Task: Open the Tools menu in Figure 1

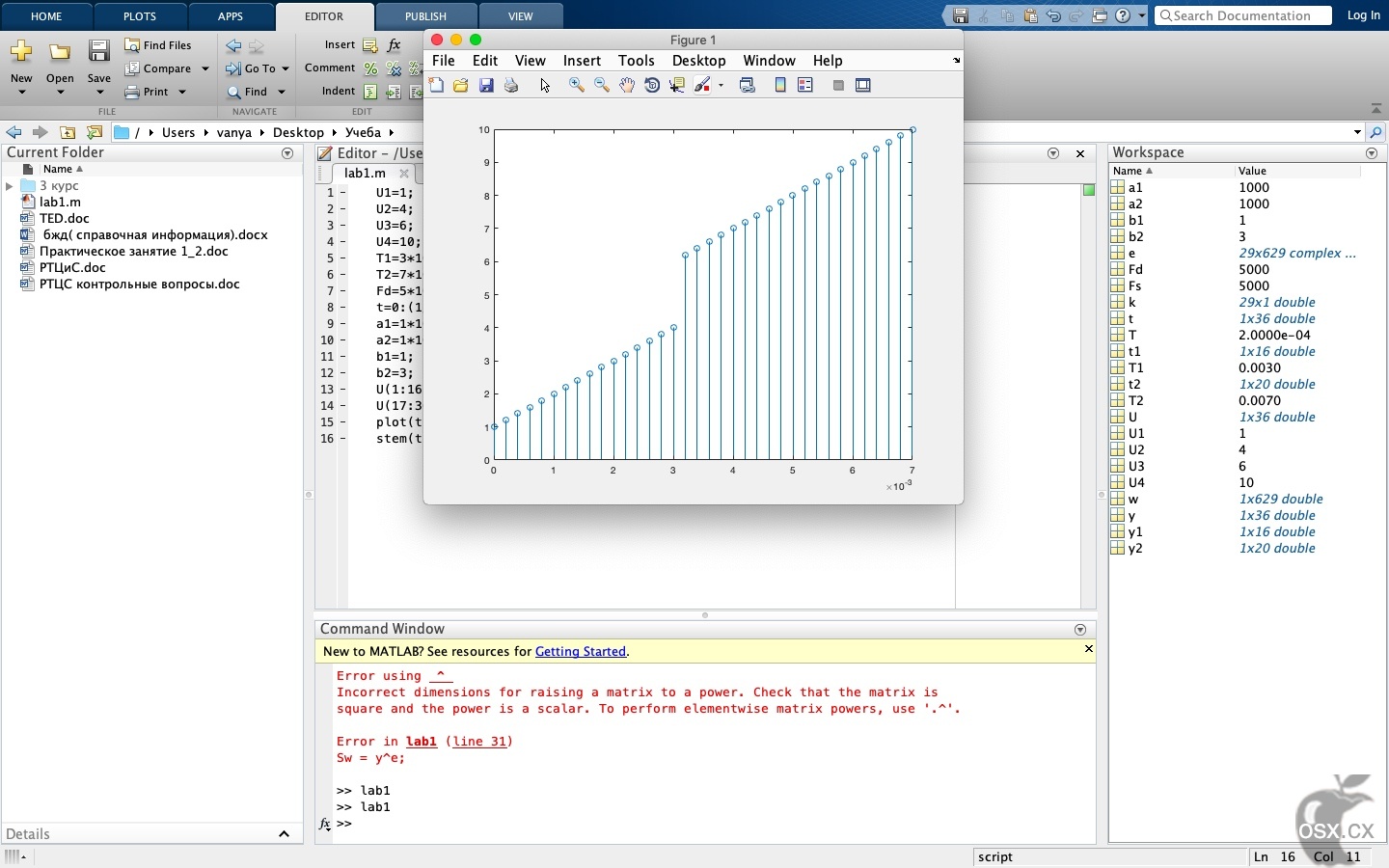Action: point(637,61)
